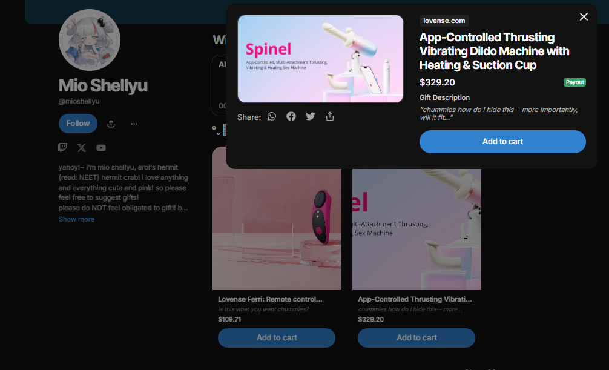Open the generic share icon beside Twitter
Image resolution: width=609 pixels, height=370 pixels.
[330, 117]
